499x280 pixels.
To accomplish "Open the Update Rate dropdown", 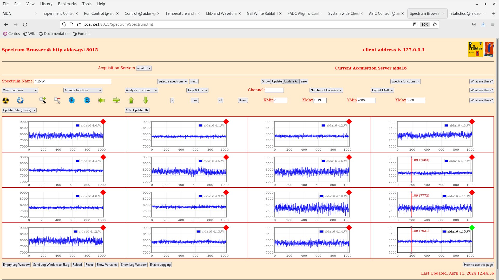I will point(19,110).
